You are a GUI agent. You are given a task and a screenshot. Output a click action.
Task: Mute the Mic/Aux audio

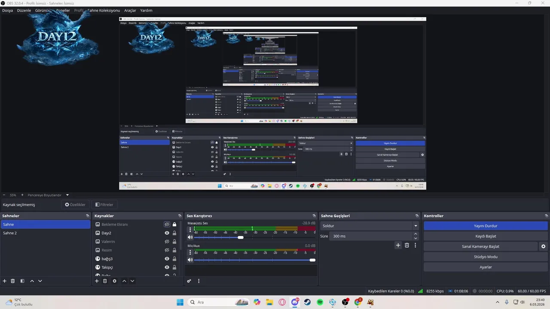coord(190,260)
